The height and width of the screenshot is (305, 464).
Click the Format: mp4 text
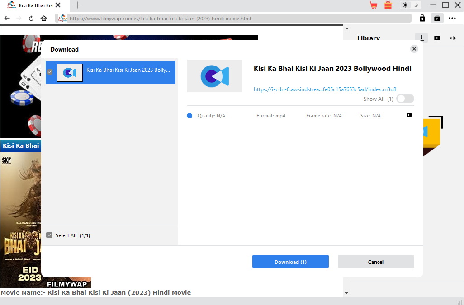point(271,116)
